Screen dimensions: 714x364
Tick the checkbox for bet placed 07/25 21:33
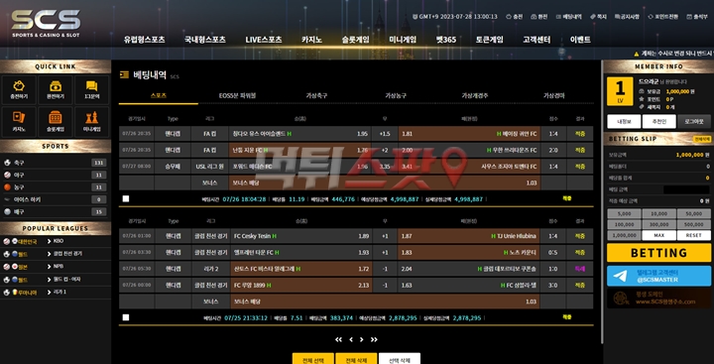126,317
